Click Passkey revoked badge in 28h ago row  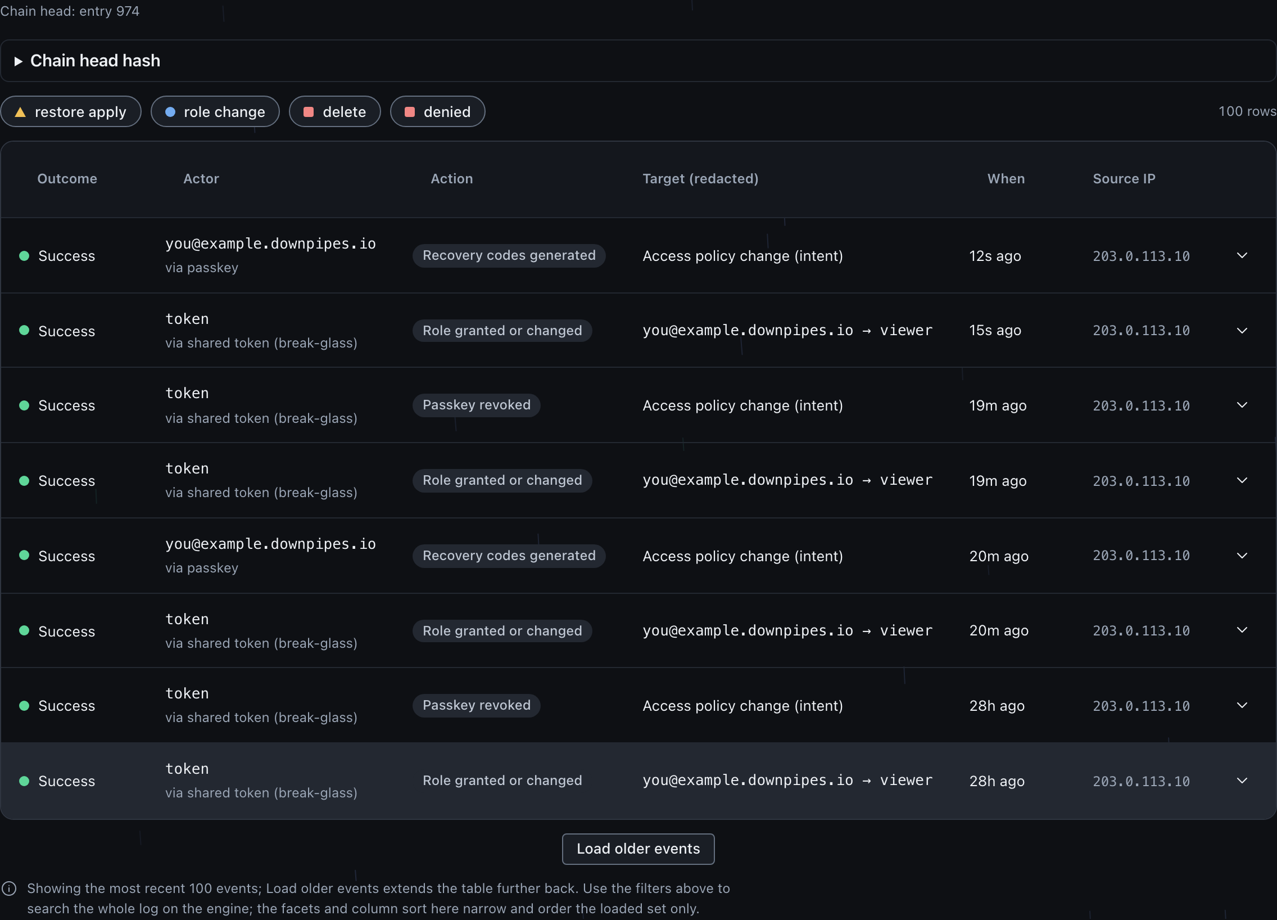[476, 705]
